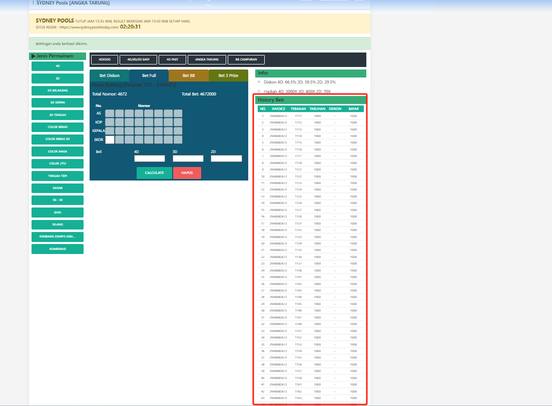The height and width of the screenshot is (406, 552).
Task: Choose the 2D BELAKANG game type
Action: click(58, 90)
